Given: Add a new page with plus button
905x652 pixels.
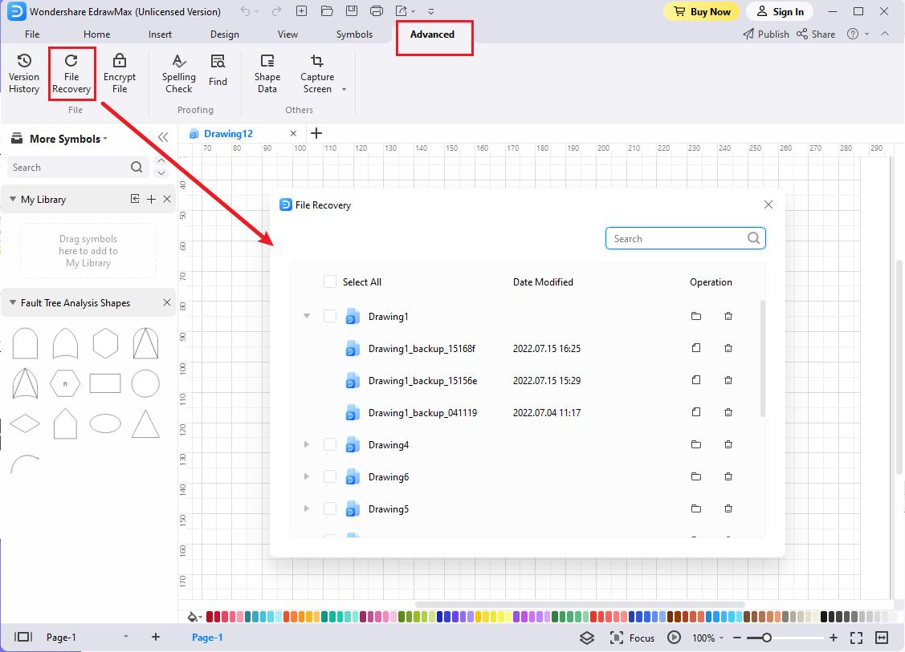Looking at the screenshot, I should (x=155, y=637).
